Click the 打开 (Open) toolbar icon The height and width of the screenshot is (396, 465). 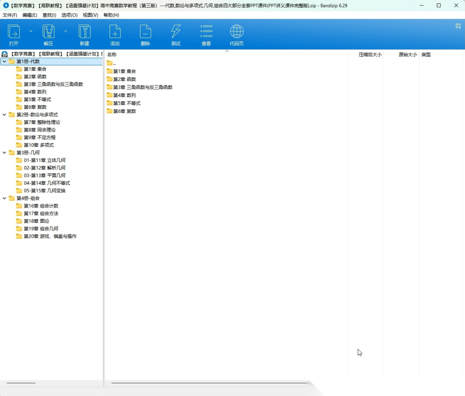14,32
